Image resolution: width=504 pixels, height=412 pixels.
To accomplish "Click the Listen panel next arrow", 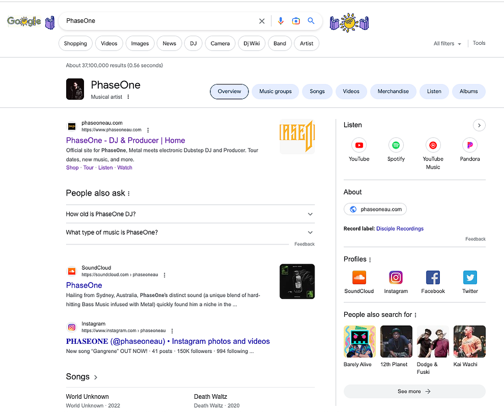I will tap(479, 125).
